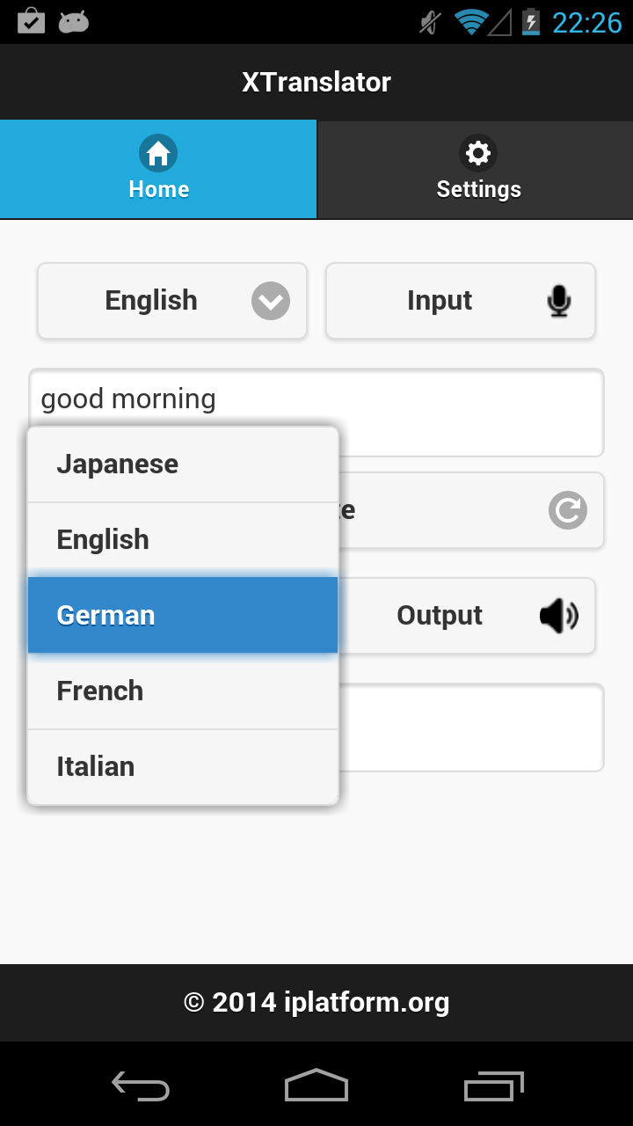The height and width of the screenshot is (1126, 633).
Task: Tap the gear icon in Settings tab
Action: (x=478, y=153)
